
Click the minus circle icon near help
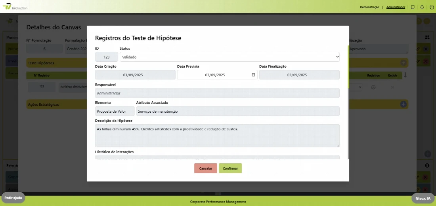(x=427, y=21)
